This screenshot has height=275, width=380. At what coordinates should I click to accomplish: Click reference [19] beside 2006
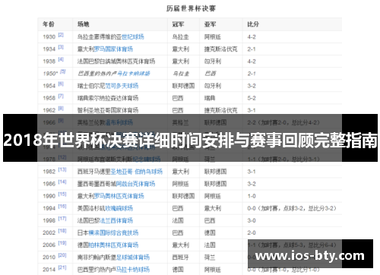click(x=62, y=243)
